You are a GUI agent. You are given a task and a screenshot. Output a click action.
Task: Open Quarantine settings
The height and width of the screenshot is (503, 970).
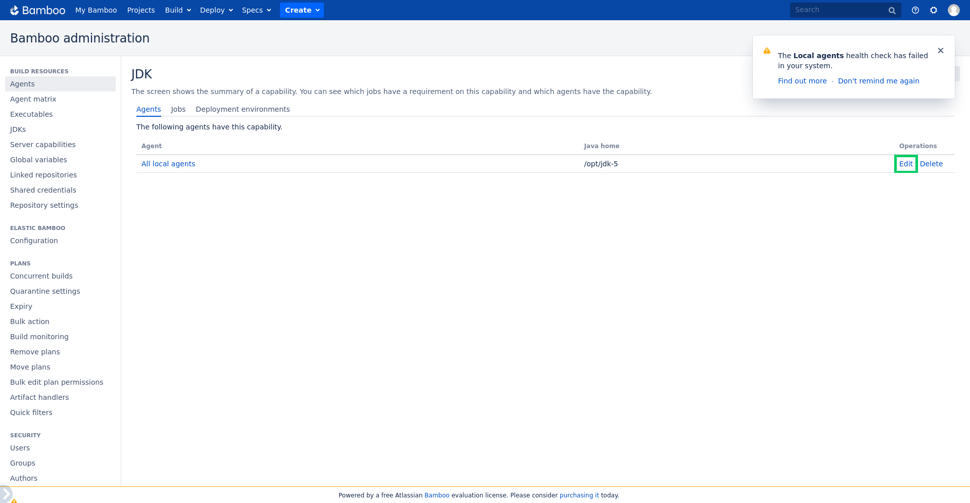coord(60,291)
